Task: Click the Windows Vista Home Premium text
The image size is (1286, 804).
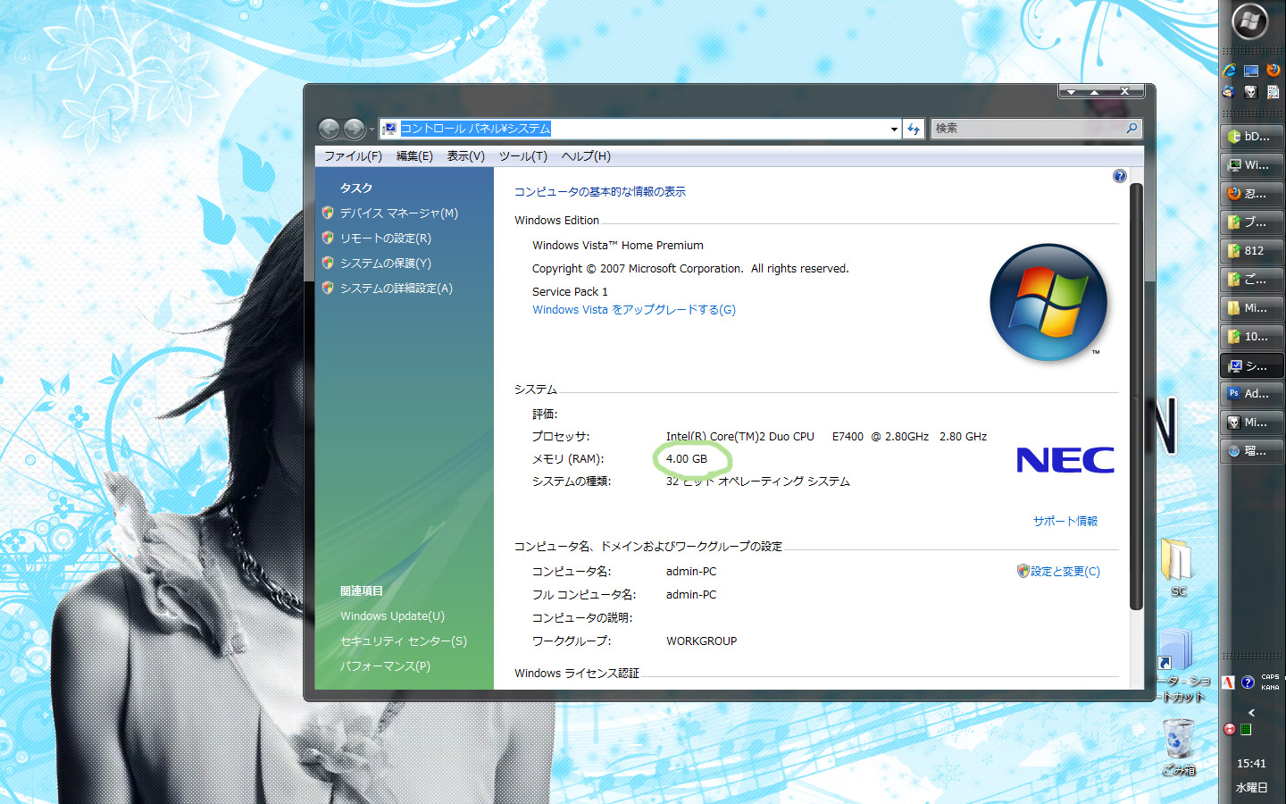Action: tap(618, 246)
